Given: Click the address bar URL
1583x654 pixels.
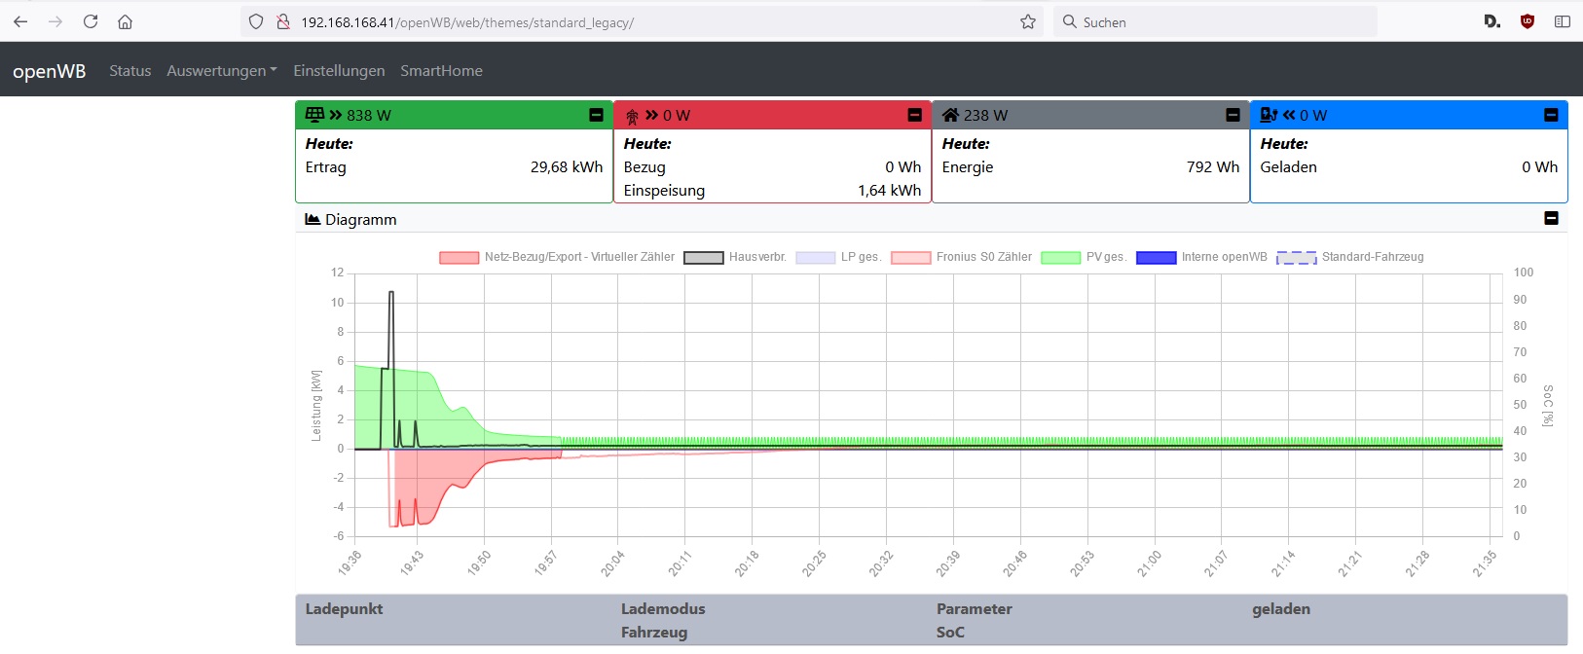Looking at the screenshot, I should coord(467,22).
